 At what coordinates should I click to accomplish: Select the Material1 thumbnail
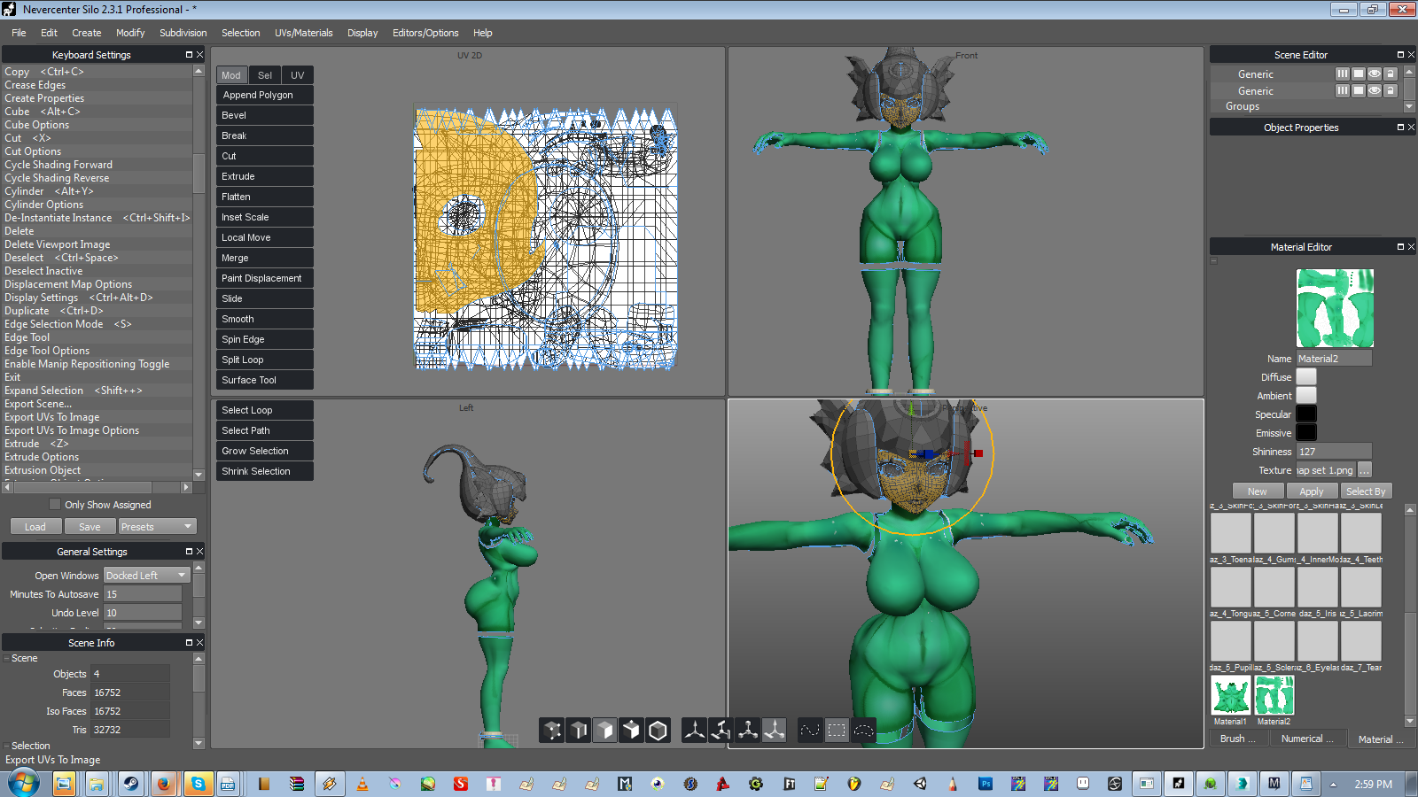click(x=1230, y=695)
